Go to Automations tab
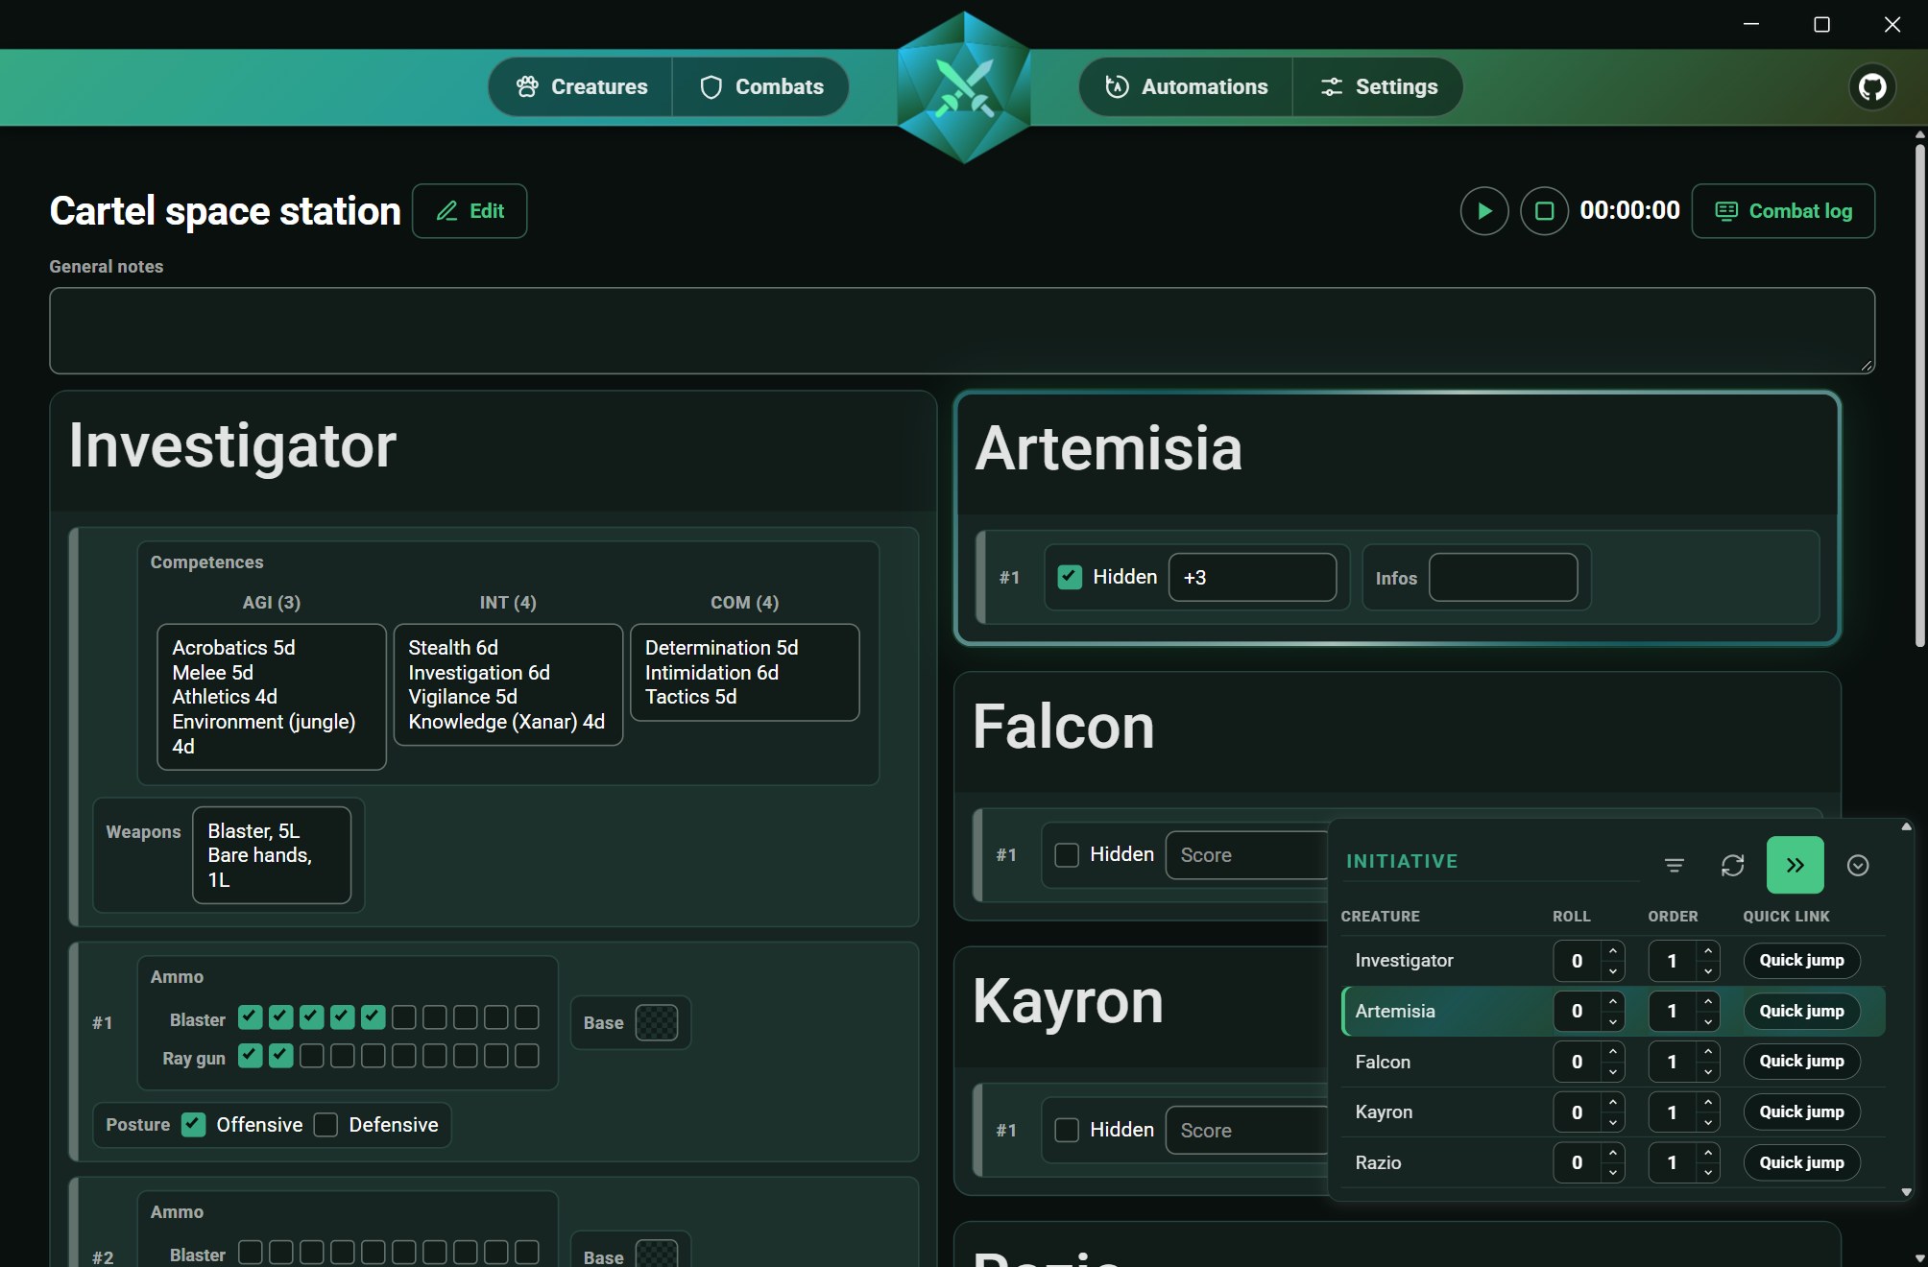This screenshot has height=1267, width=1928. click(x=1186, y=87)
